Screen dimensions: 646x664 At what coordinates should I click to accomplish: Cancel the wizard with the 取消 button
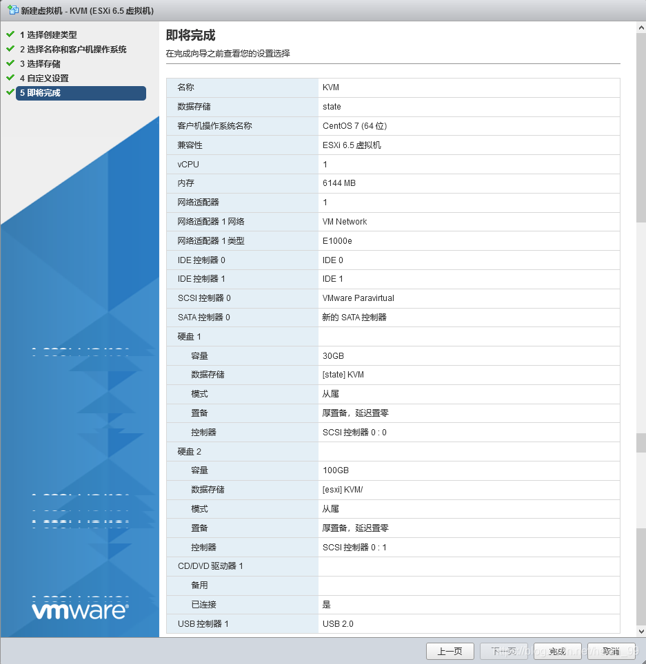point(612,652)
